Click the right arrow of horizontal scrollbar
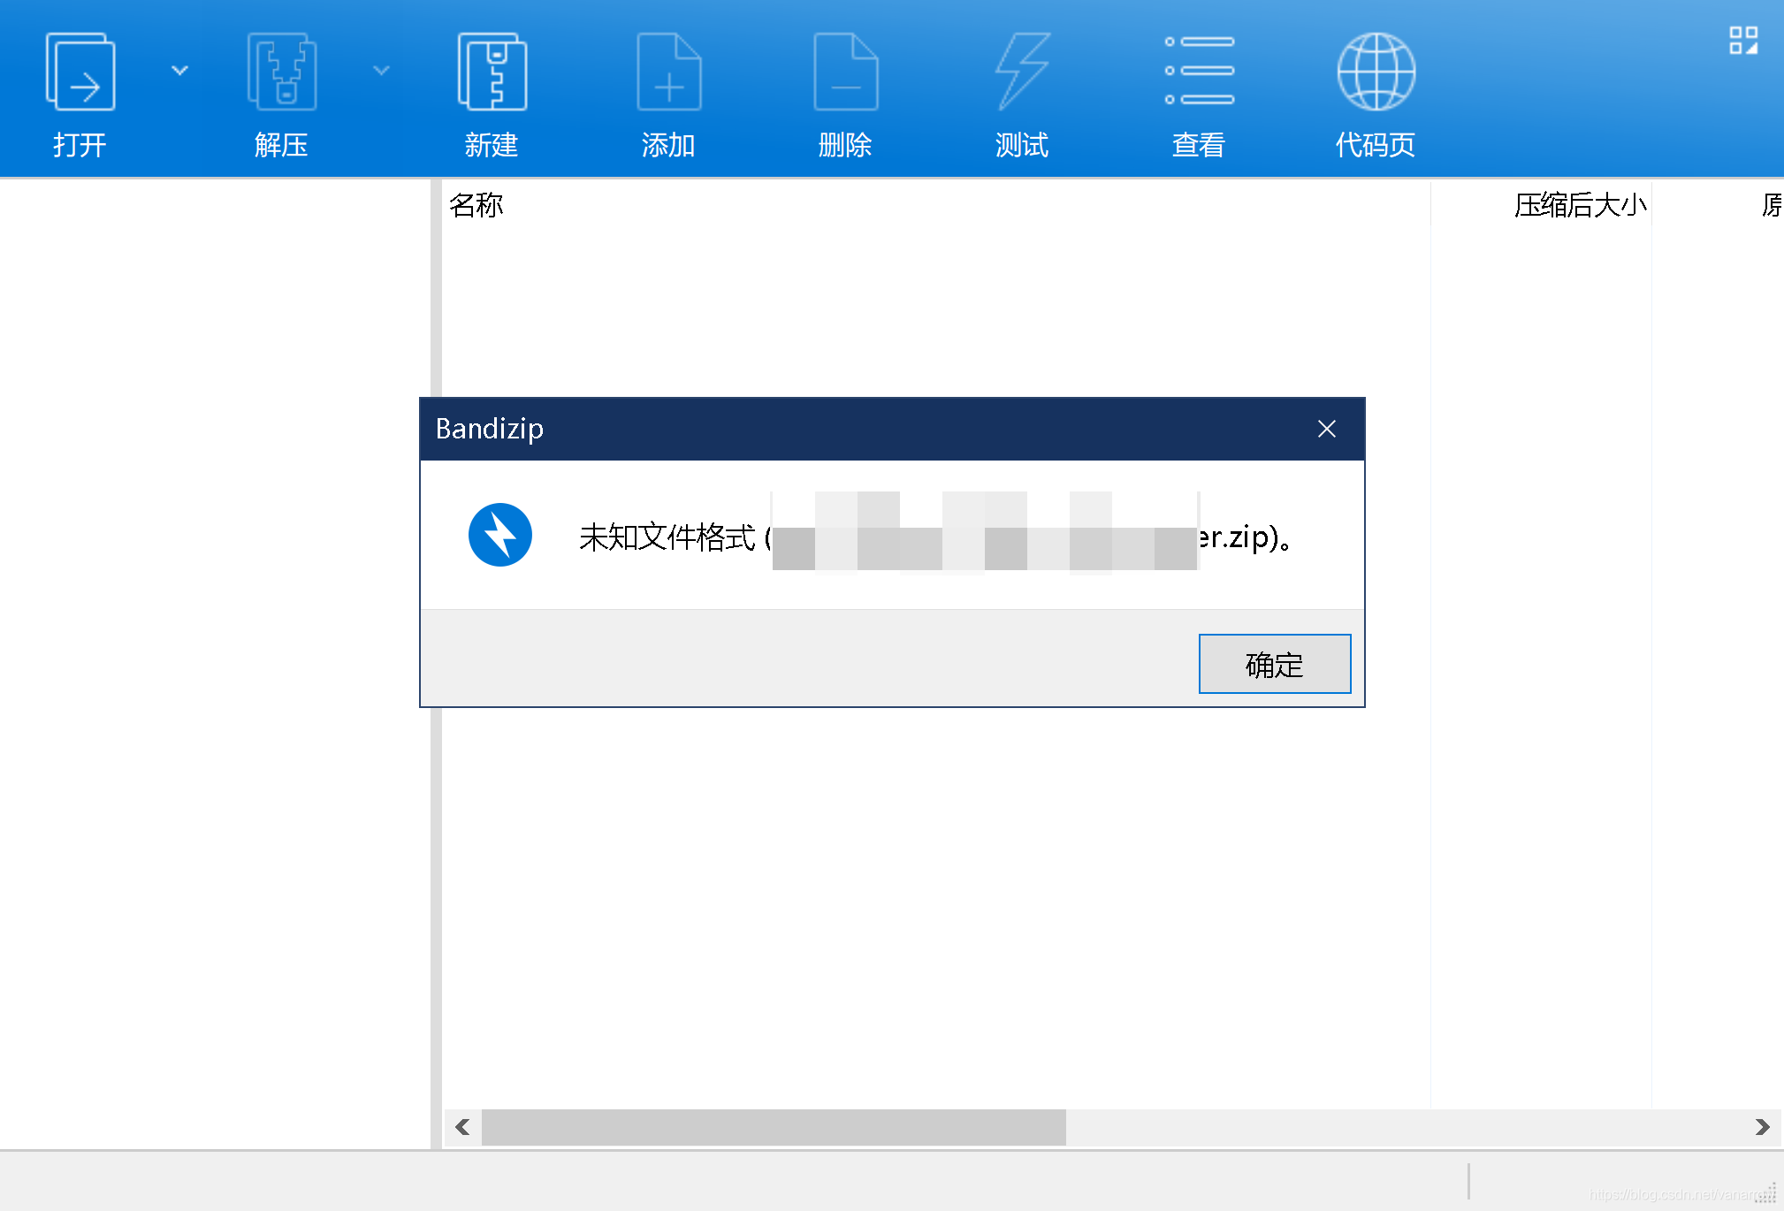 tap(1762, 1127)
